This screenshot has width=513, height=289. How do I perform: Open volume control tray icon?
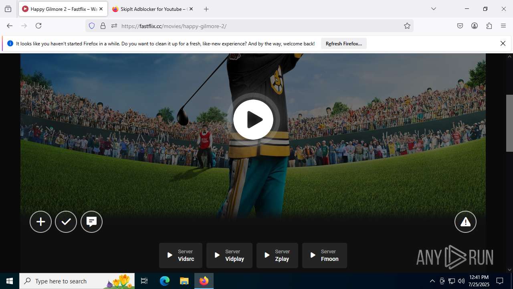[x=461, y=281]
